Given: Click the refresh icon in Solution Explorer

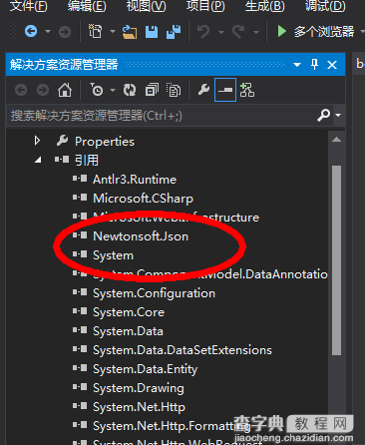Looking at the screenshot, I should pyautogui.click(x=130, y=90).
